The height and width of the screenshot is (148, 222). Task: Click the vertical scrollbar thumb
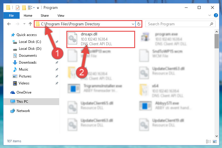(217, 41)
